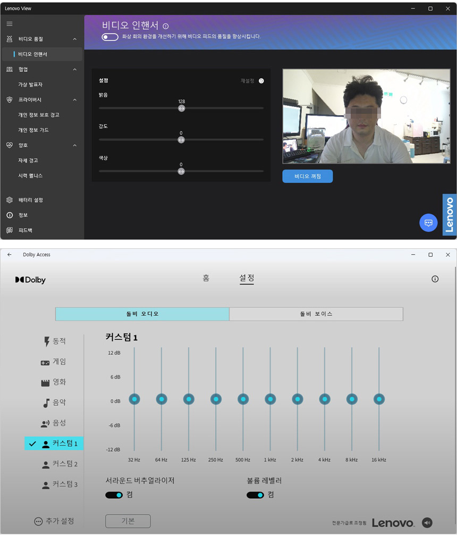Viewport: 457px width, 536px height.
Task: Toggle the 비디오 인핸서 switch
Action: 110,37
